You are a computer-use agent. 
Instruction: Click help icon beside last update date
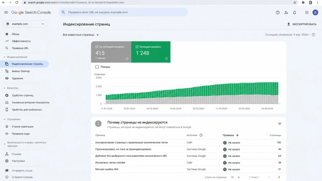pos(314,35)
